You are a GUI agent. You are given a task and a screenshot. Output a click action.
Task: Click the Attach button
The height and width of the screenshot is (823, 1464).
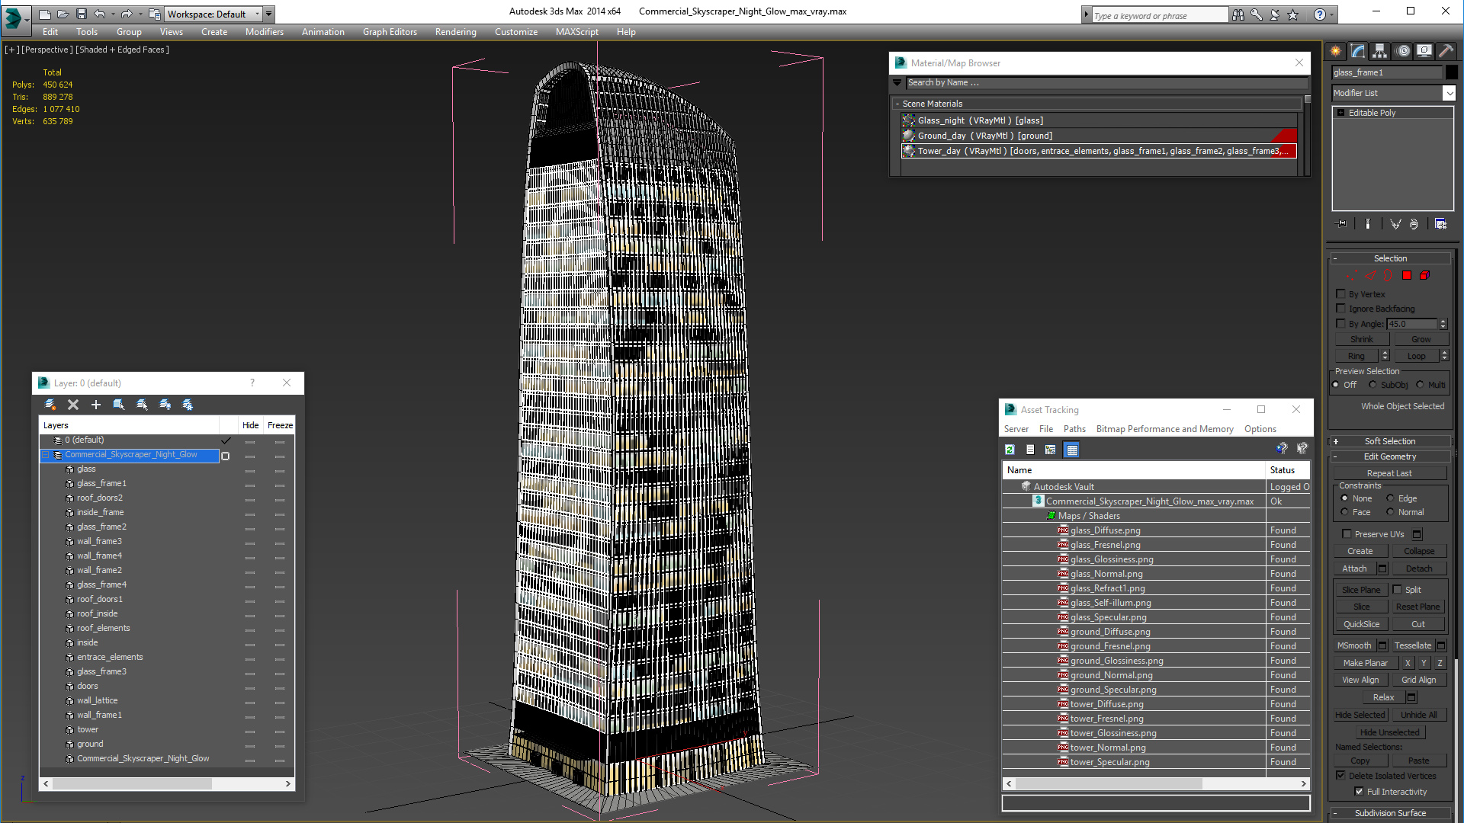[x=1354, y=568]
